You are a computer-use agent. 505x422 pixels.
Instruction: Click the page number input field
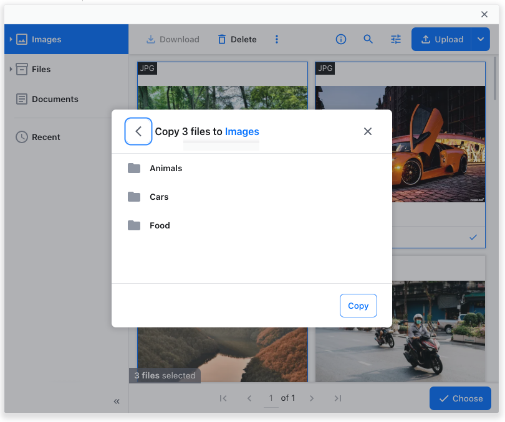[x=271, y=398]
